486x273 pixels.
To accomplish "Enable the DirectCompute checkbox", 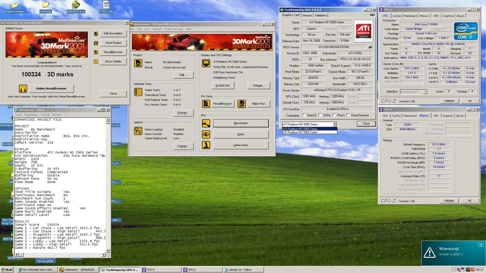I will (x=348, y=115).
